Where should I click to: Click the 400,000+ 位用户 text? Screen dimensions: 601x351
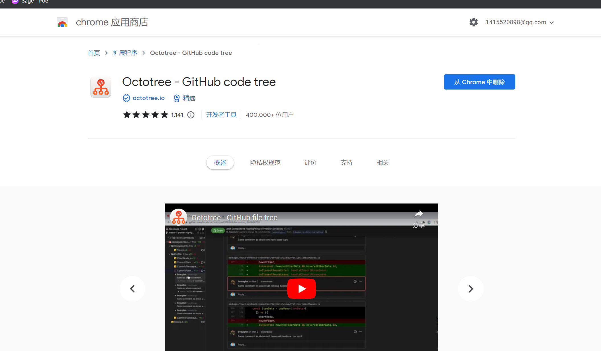click(x=270, y=115)
